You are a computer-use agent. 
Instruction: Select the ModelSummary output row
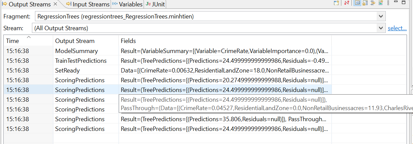point(76,51)
